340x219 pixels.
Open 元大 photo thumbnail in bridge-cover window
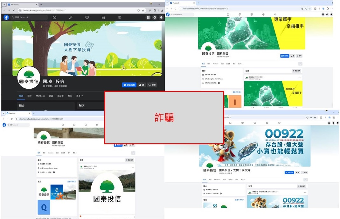(x=57, y=192)
